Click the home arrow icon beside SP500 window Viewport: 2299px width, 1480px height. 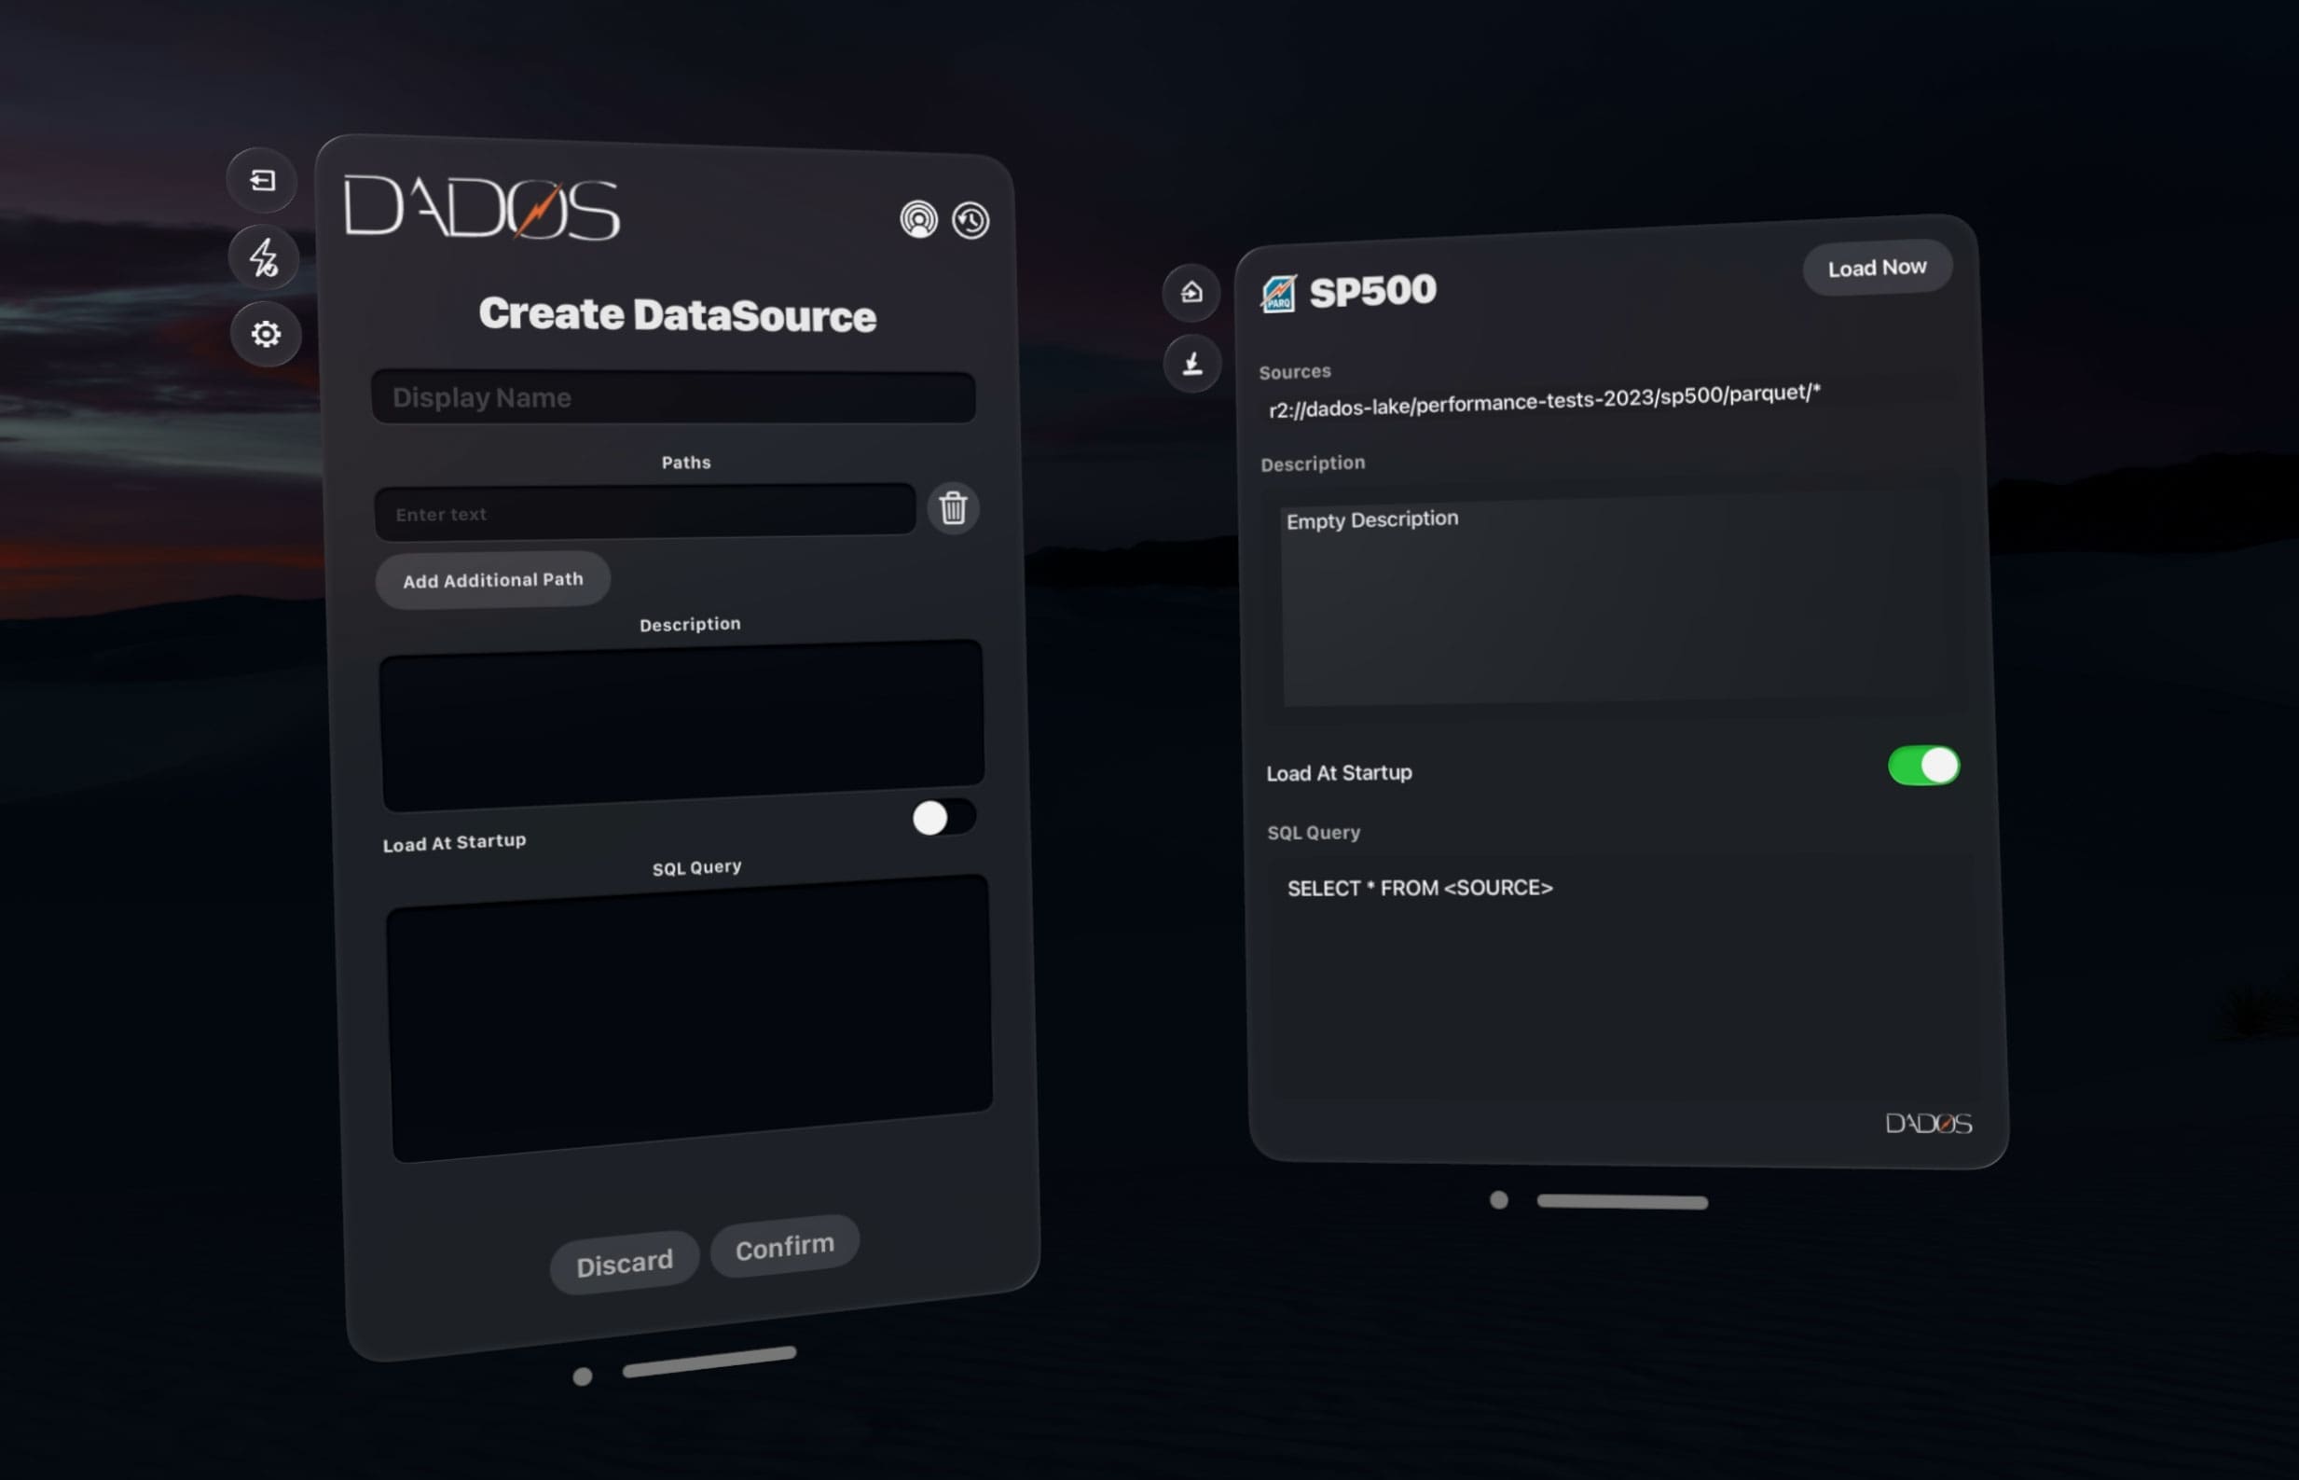[1191, 292]
